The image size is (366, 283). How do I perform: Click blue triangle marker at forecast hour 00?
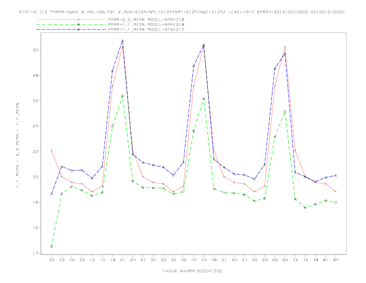click(52, 194)
